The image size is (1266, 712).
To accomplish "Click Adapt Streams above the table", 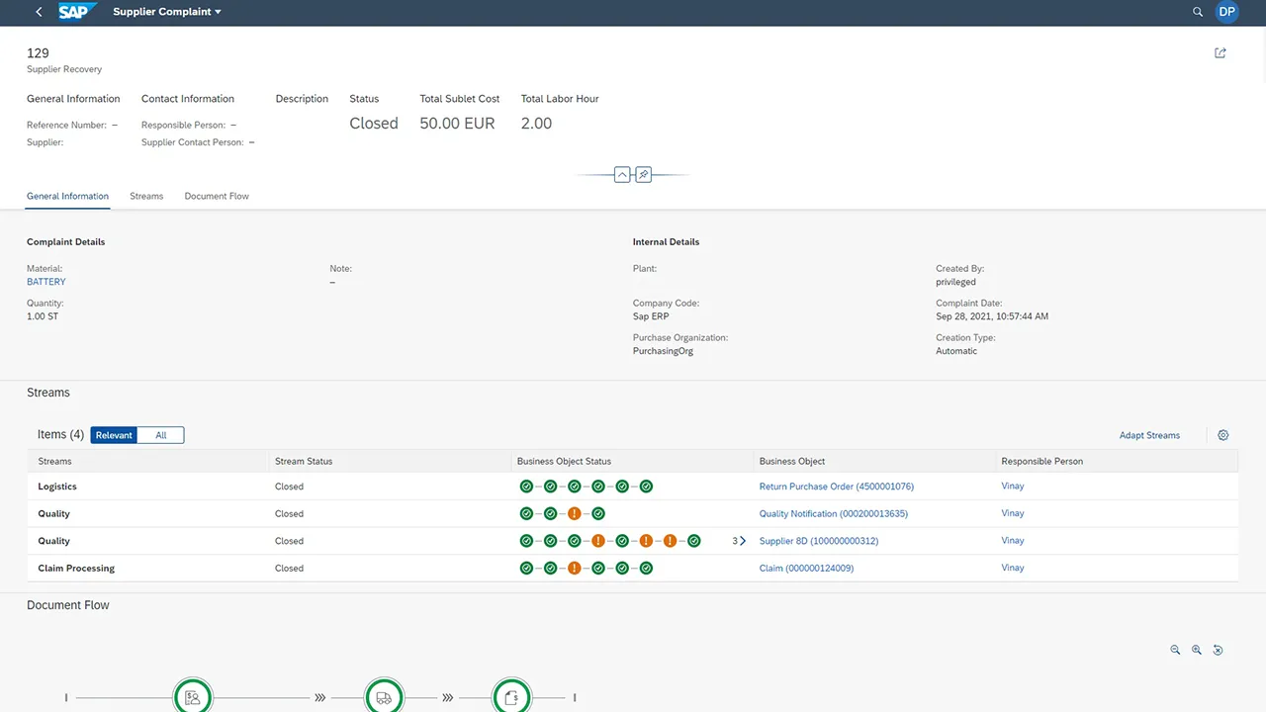I will click(x=1149, y=435).
